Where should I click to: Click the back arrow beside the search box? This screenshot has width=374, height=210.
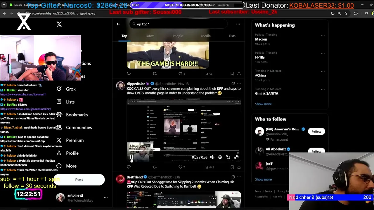tap(118, 24)
